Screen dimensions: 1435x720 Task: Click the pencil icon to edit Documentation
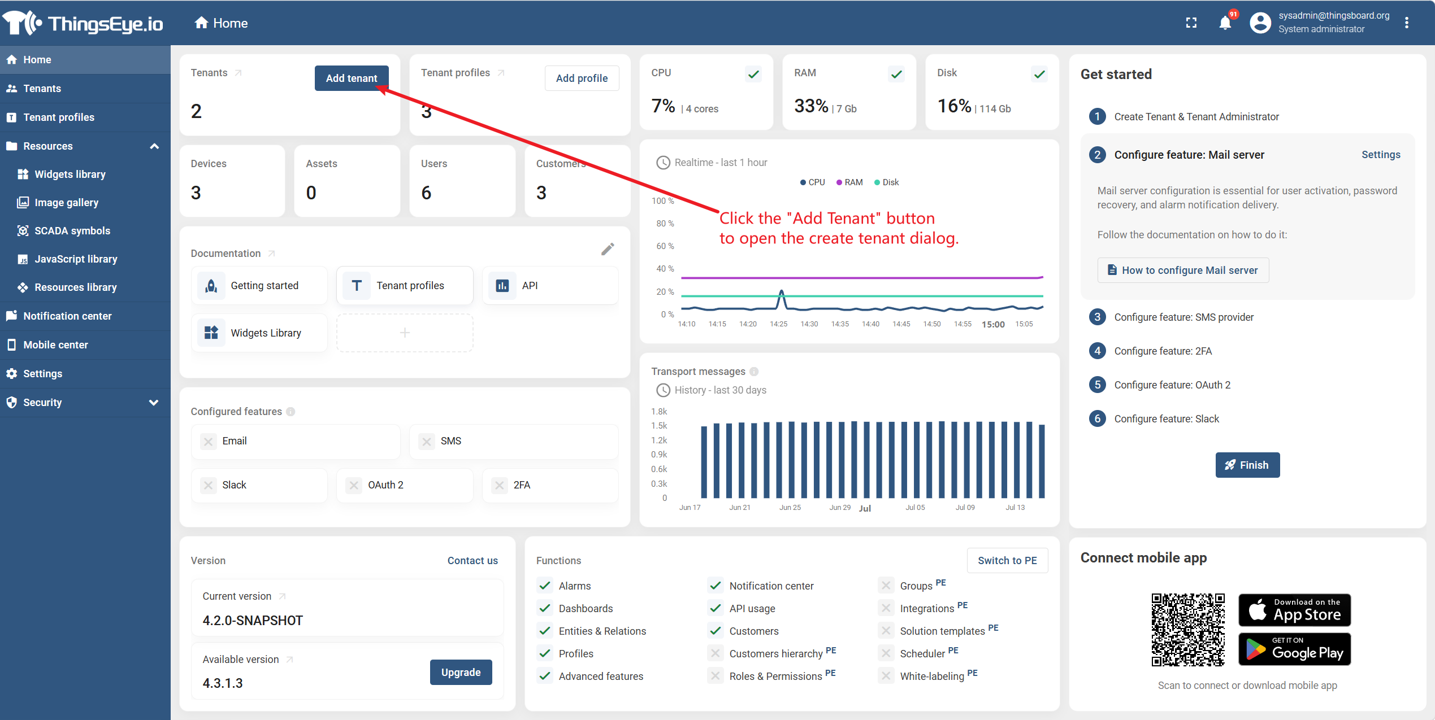[x=608, y=249]
